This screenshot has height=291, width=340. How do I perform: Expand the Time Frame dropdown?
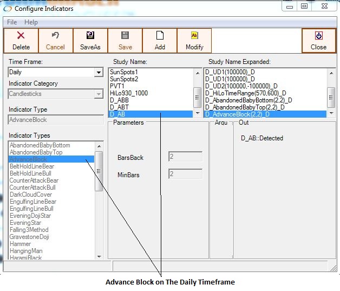click(99, 72)
